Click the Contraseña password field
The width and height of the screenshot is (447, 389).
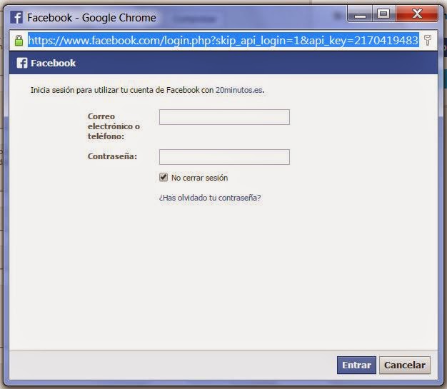click(224, 157)
